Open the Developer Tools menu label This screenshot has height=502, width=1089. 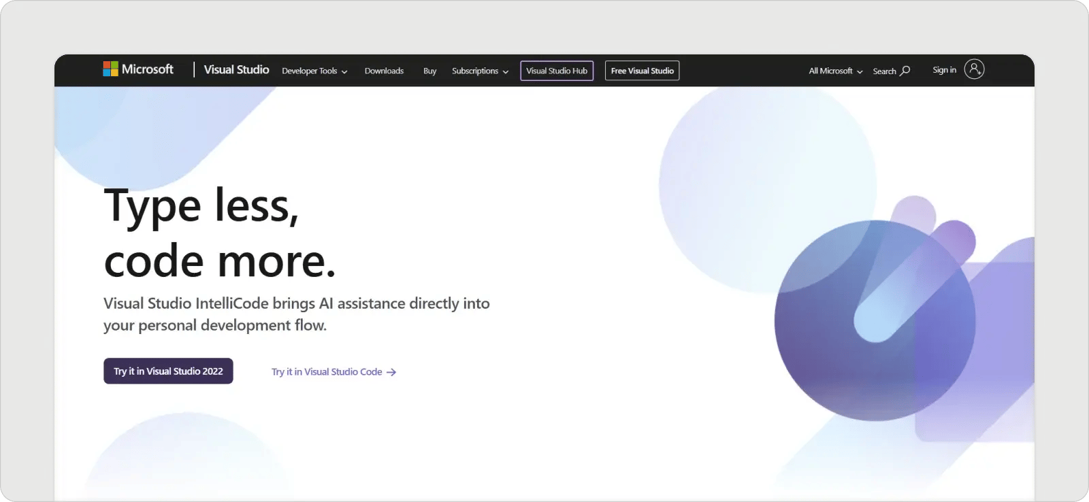coord(309,71)
